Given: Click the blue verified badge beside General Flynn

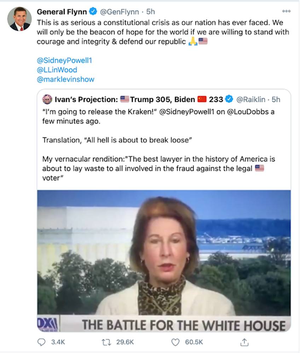Looking at the screenshot, I should click(93, 12).
